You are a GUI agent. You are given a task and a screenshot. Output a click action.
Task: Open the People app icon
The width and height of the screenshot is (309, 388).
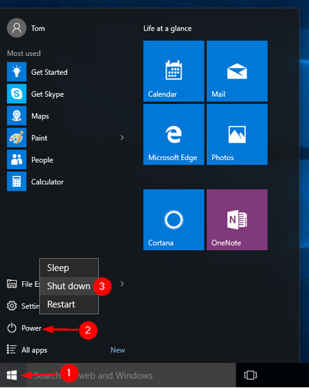tap(17, 159)
